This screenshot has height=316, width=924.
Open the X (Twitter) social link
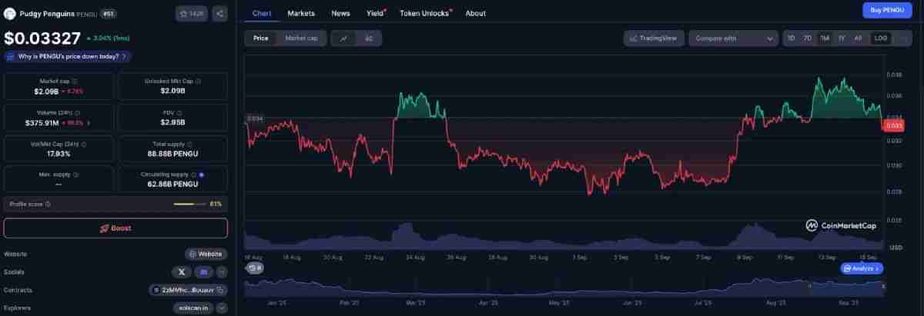[182, 271]
